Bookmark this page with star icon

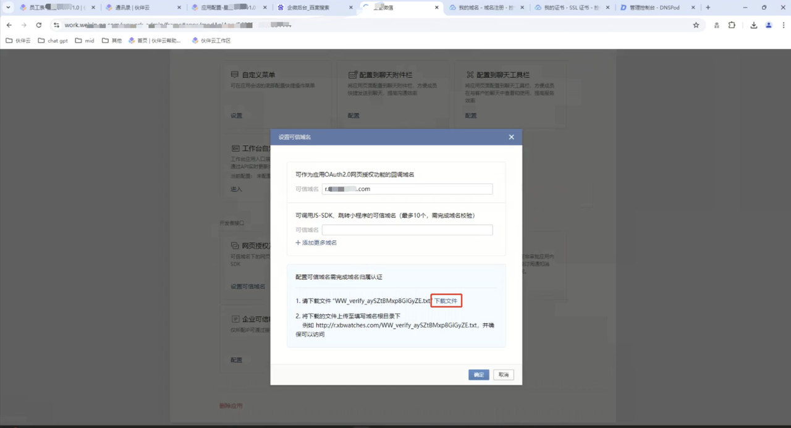pyautogui.click(x=696, y=25)
